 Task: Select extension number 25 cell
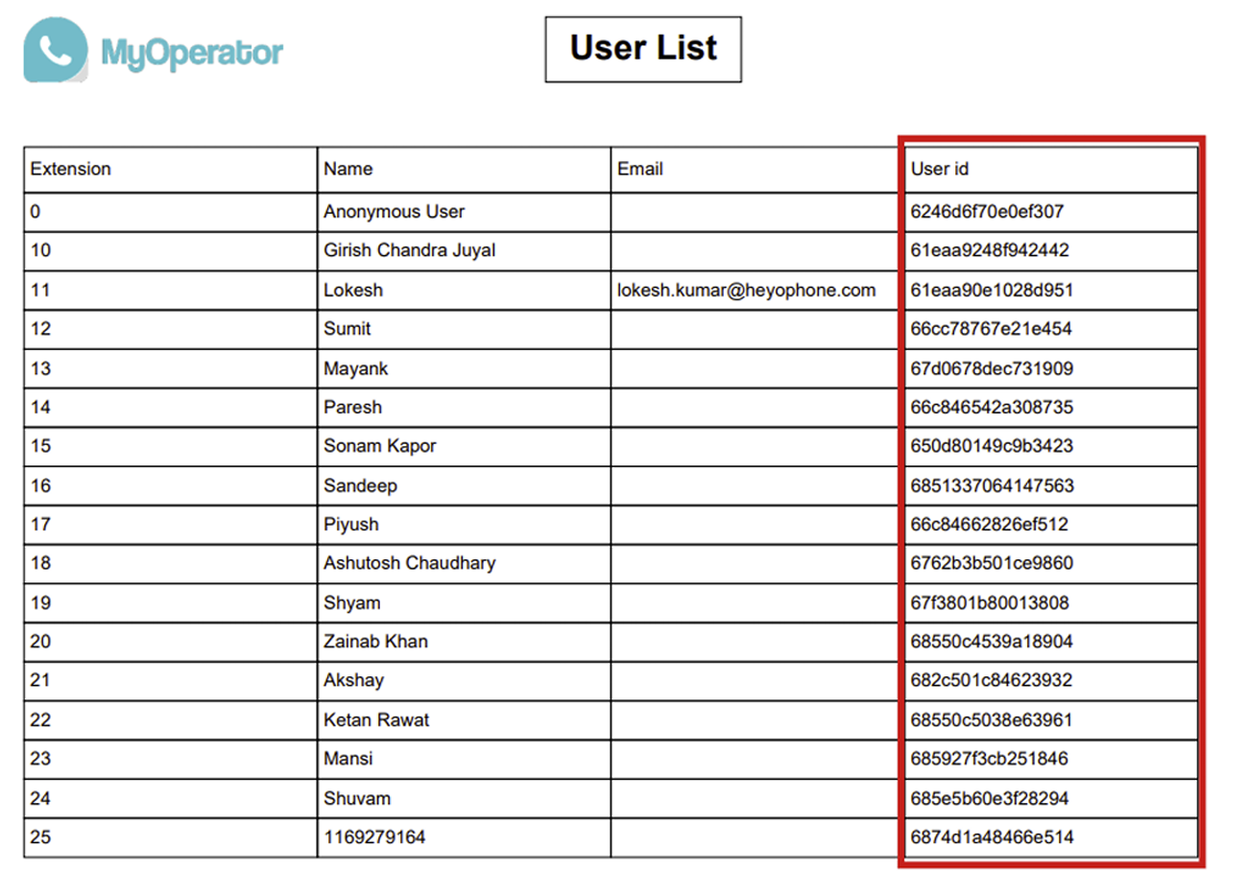40,837
